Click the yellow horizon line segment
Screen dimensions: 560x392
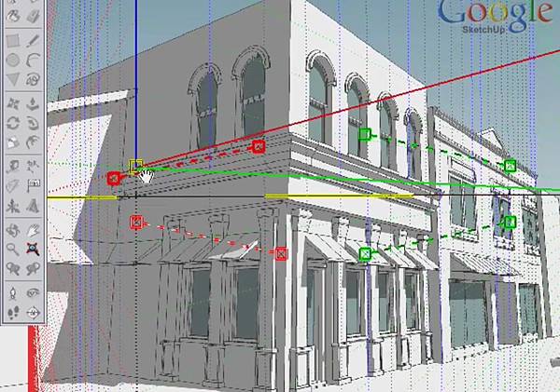pos(339,196)
